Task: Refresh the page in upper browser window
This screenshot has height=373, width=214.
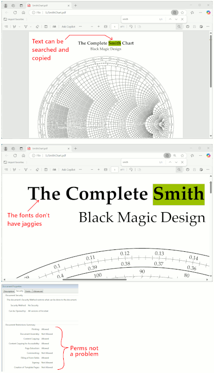Action: (15, 13)
